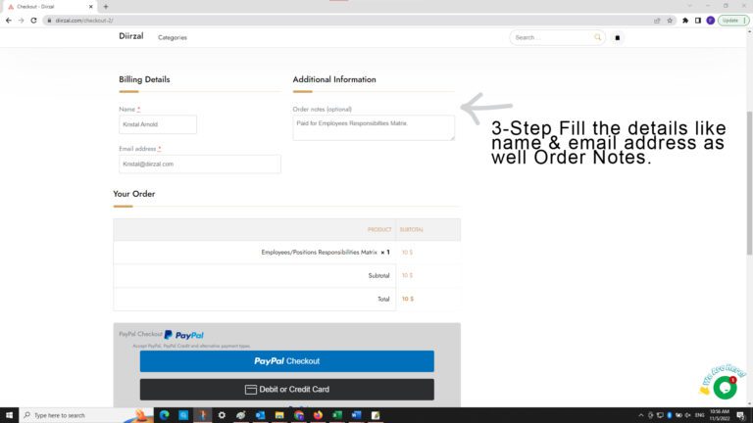Reload the page

33,21
